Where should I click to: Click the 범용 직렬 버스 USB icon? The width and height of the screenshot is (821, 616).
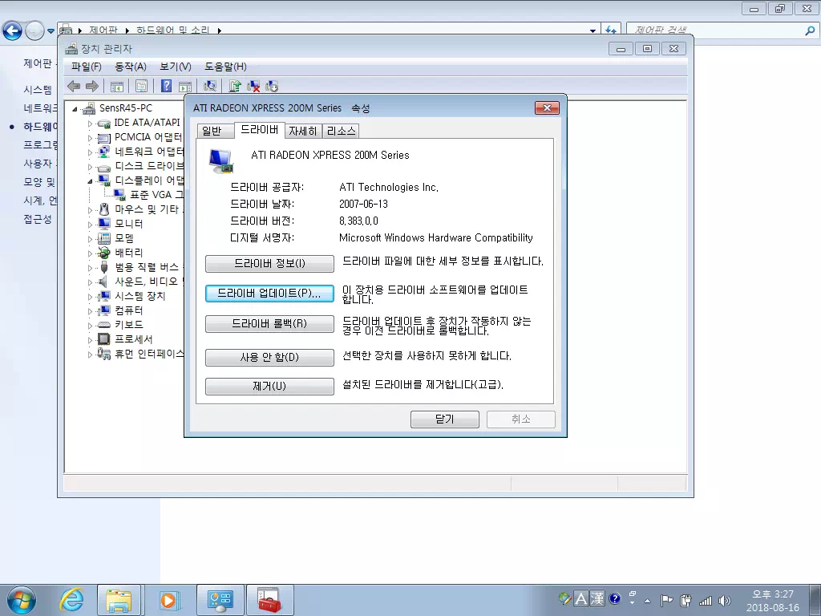coord(103,267)
